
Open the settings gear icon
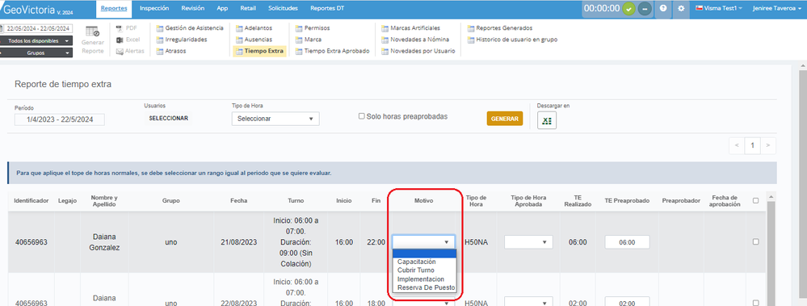[682, 9]
